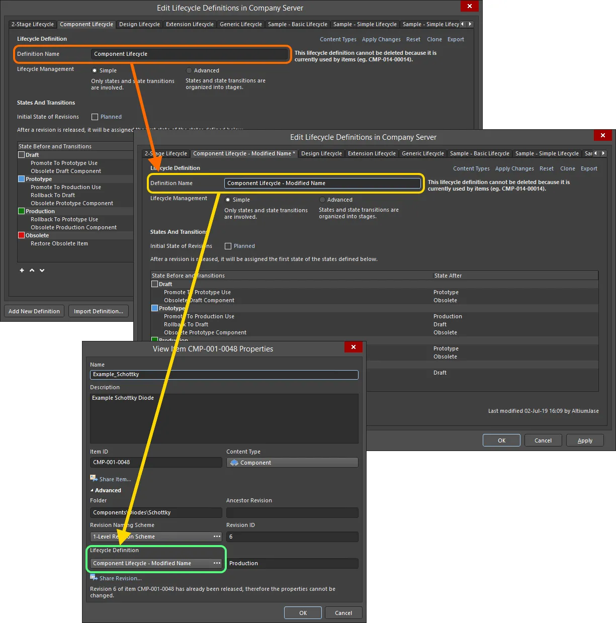The image size is (616, 623).
Task: Select Advanced radio in Modified Name window
Action: tap(322, 200)
